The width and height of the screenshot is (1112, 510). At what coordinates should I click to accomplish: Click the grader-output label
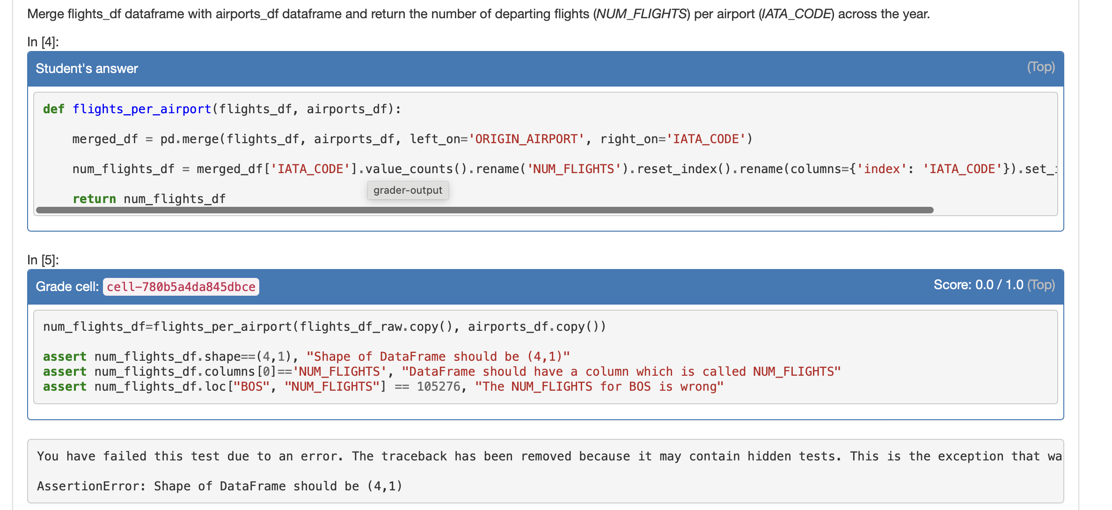[407, 190]
